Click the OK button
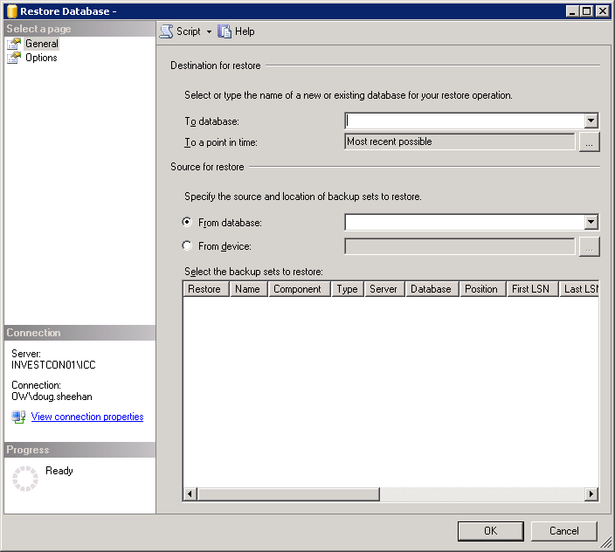615x552 pixels. point(490,531)
